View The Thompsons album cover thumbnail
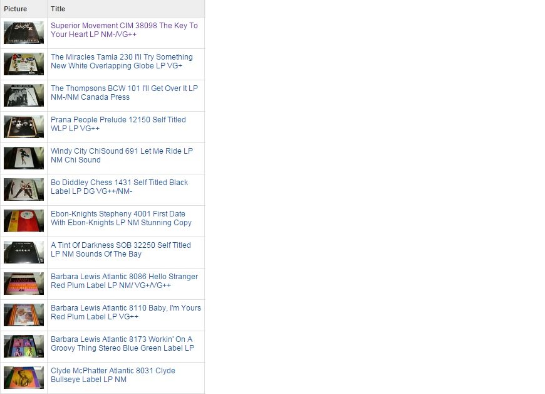Image resolution: width=545 pixels, height=394 pixels. click(x=24, y=95)
